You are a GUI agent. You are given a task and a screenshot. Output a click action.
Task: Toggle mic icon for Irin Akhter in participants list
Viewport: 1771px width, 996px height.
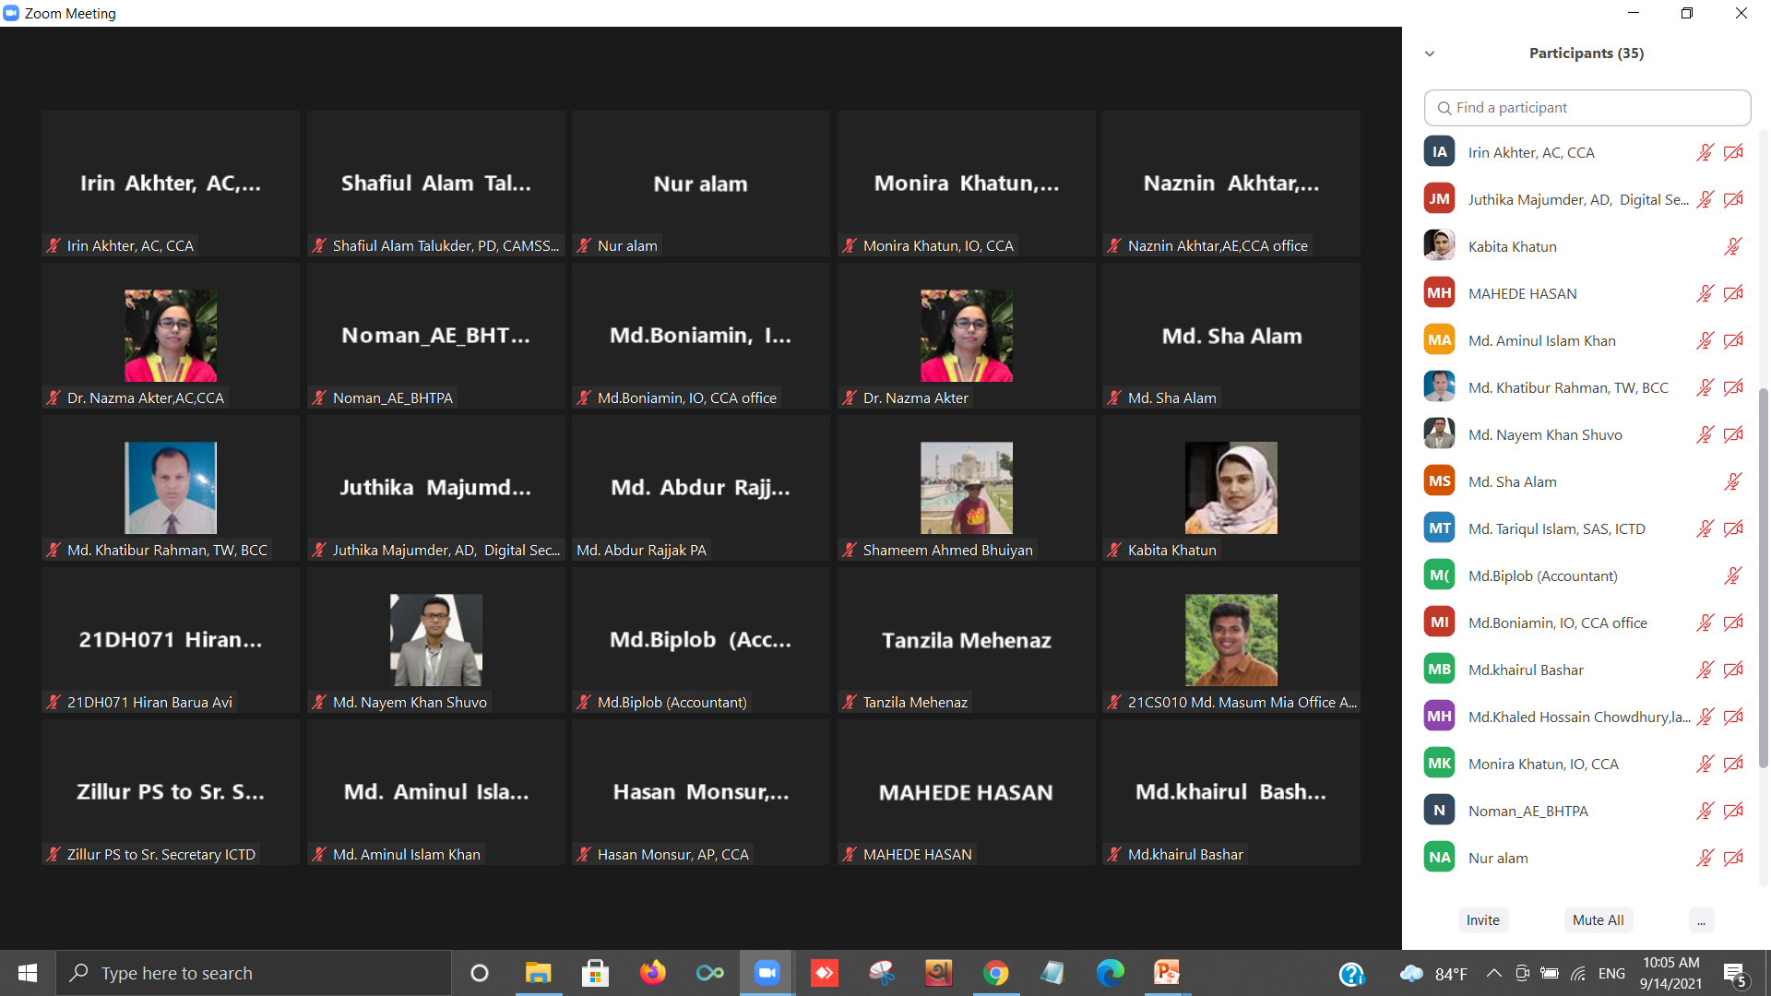1705,152
